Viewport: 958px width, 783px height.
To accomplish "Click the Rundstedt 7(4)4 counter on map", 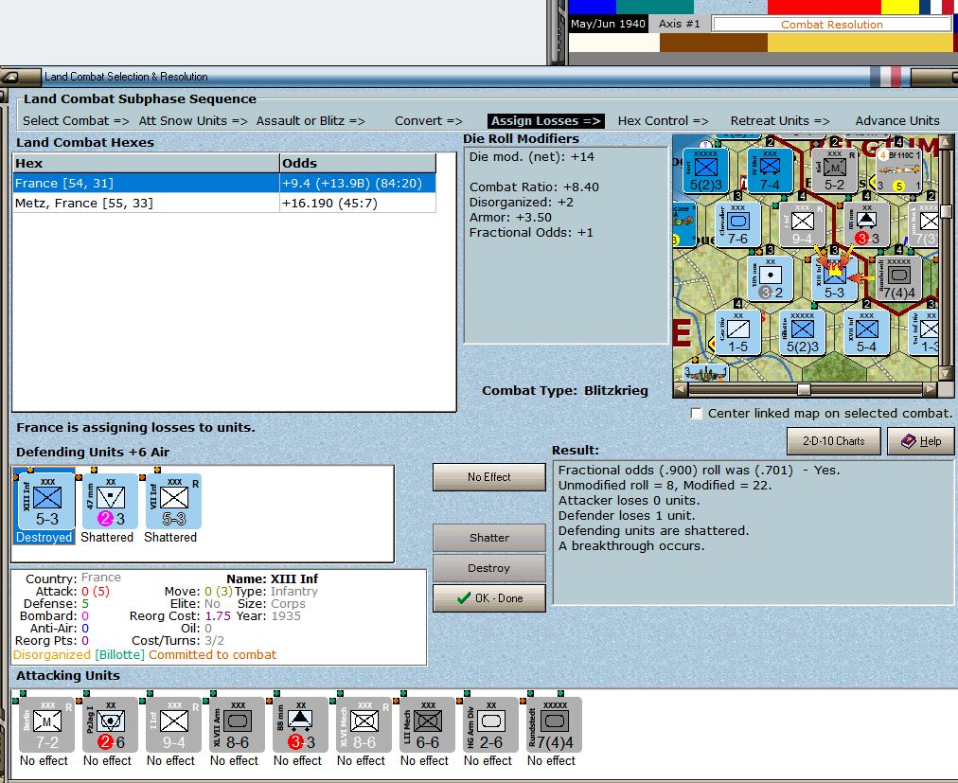I will 899,278.
